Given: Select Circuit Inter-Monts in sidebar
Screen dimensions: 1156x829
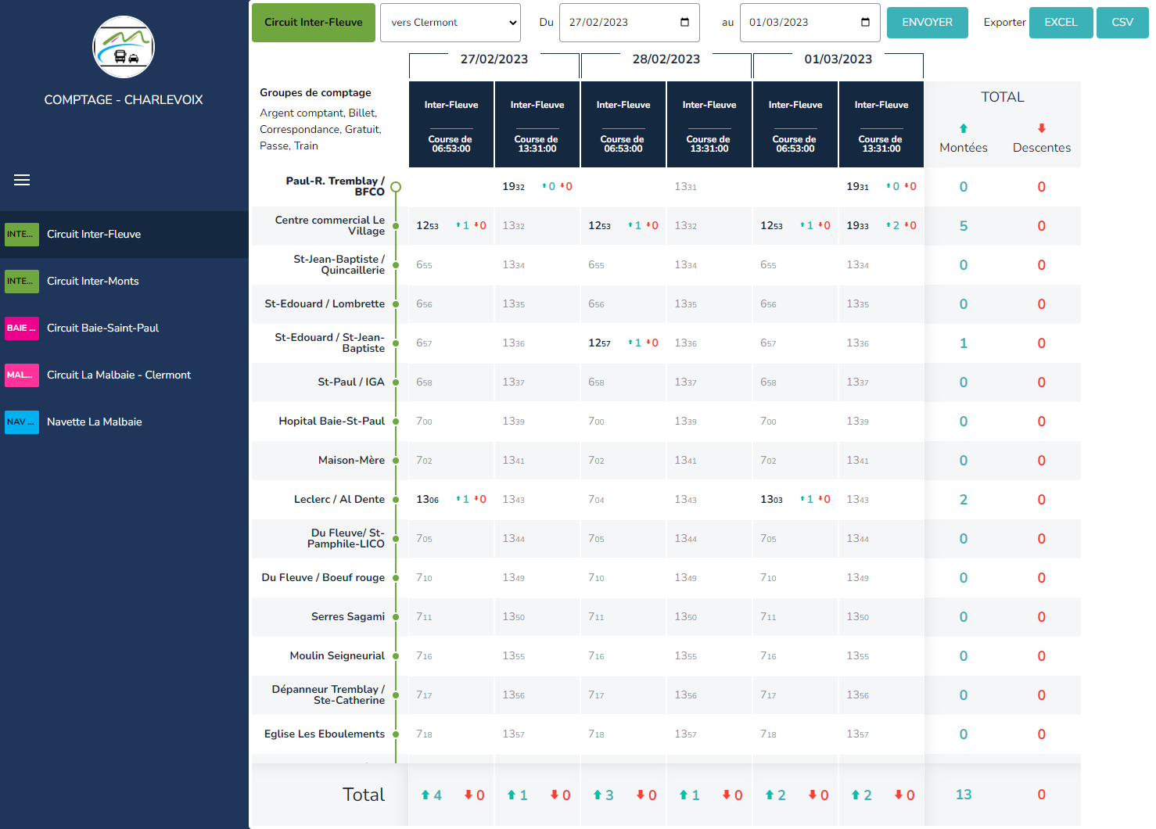Looking at the screenshot, I should (x=124, y=282).
